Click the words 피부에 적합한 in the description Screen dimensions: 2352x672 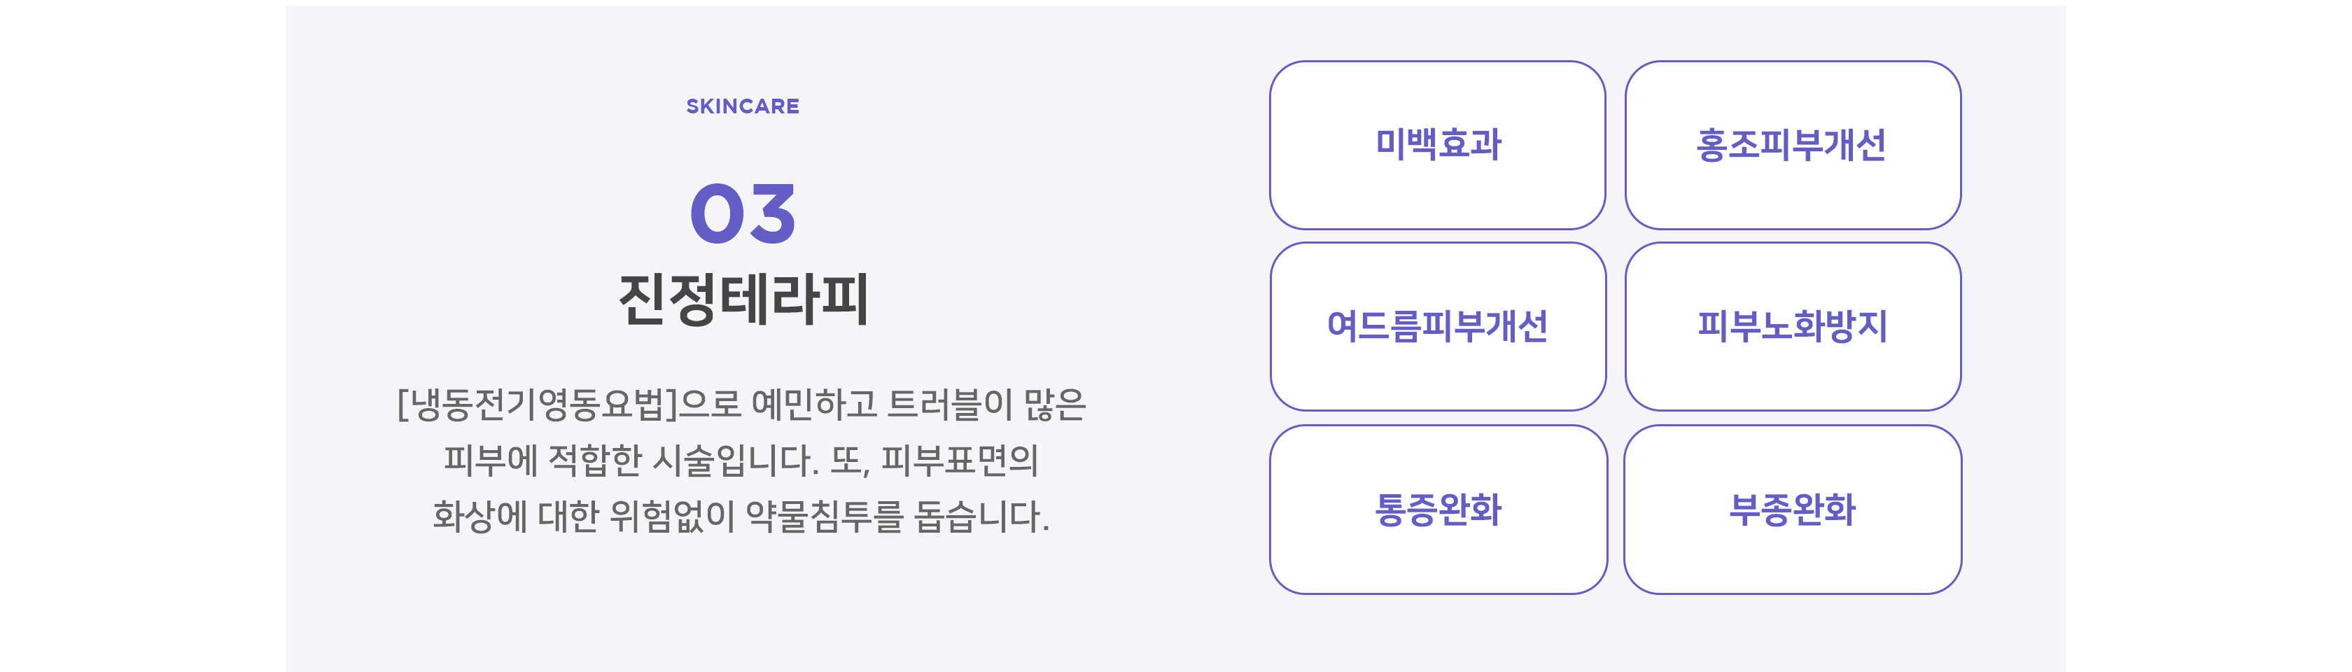tap(542, 460)
